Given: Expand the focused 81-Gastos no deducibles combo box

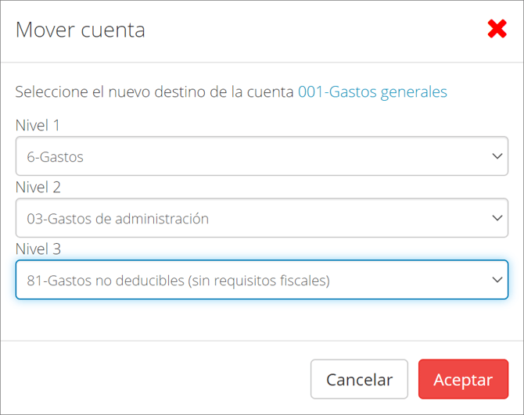Looking at the screenshot, I should coord(262,280).
